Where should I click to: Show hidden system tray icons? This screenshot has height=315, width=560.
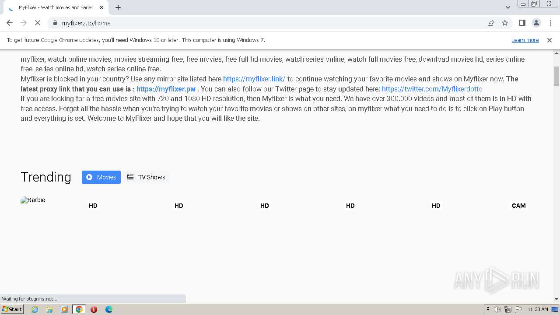pos(488,309)
